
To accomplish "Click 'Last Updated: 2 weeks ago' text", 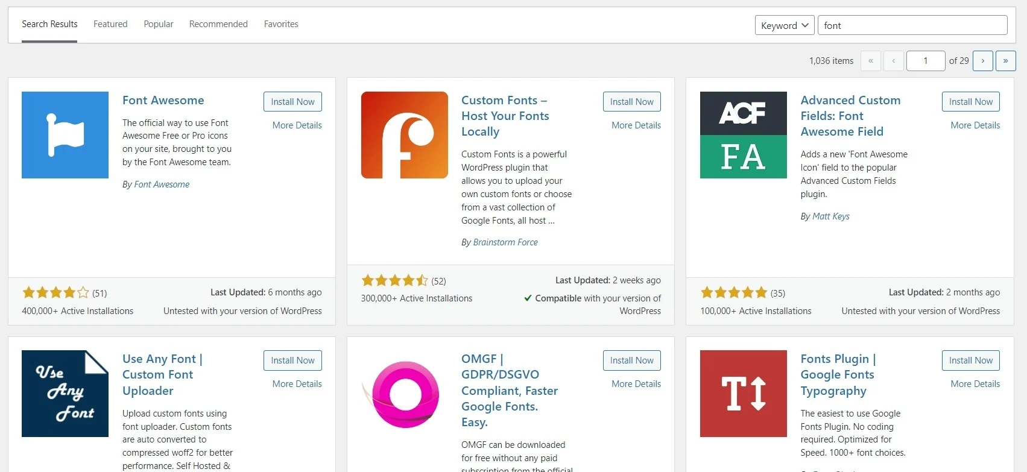I will click(608, 280).
